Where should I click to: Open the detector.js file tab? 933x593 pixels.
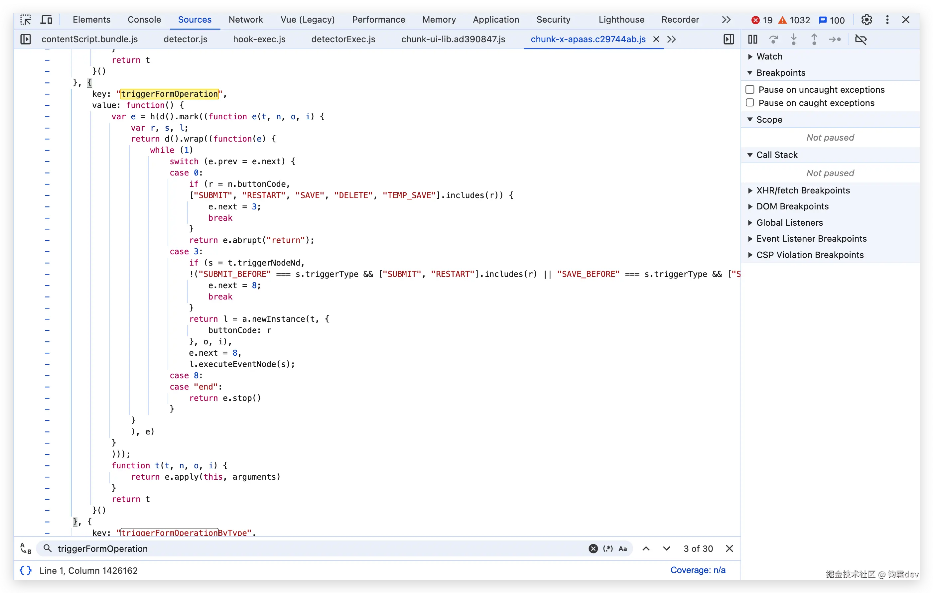(x=185, y=39)
